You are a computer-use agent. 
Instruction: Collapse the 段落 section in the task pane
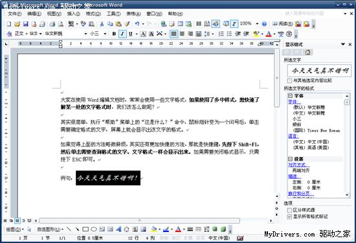click(x=290, y=159)
